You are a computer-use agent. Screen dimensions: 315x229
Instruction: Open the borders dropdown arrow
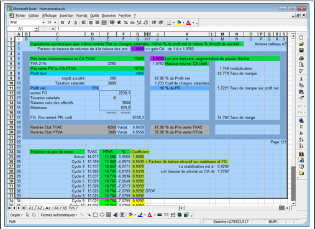(x=173, y=23)
